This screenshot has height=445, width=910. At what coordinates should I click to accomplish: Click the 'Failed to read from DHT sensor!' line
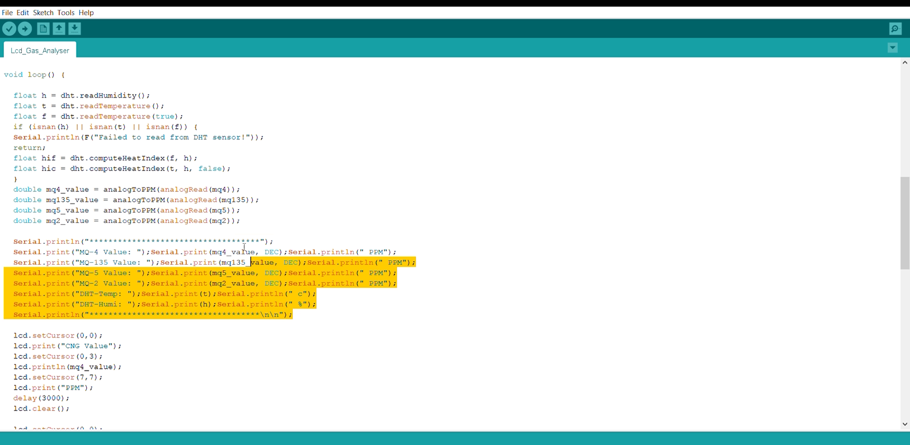(138, 137)
